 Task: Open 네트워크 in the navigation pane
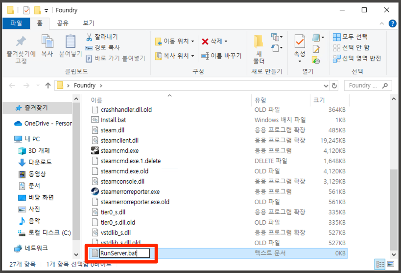click(31, 248)
